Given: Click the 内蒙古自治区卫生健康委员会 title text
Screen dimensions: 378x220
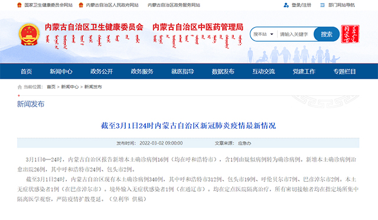Looking at the screenshot, I should coord(94,27).
